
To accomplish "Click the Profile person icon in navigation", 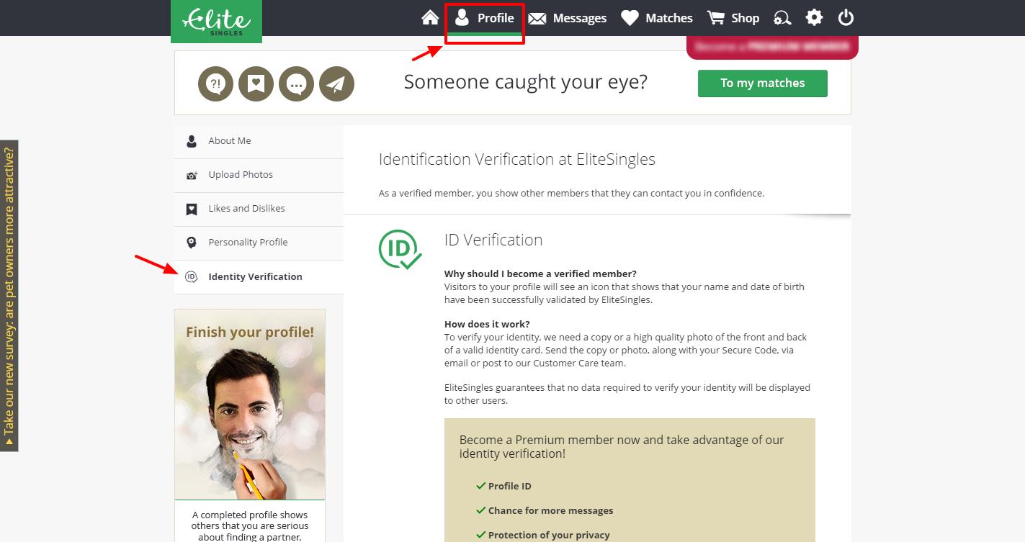I will point(462,17).
